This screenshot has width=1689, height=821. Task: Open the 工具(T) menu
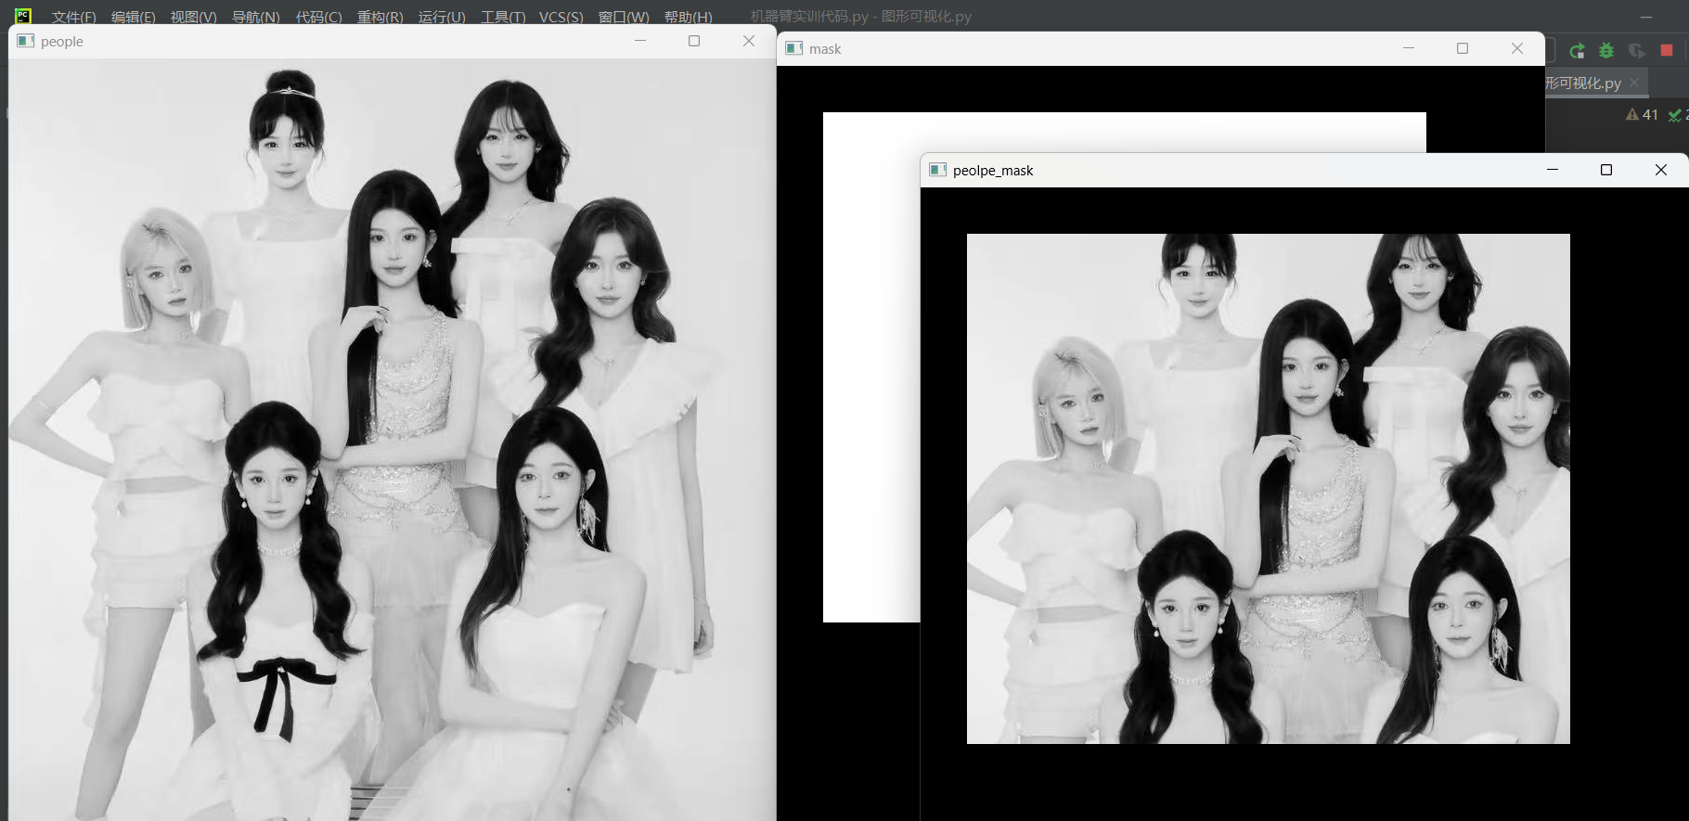click(x=503, y=17)
